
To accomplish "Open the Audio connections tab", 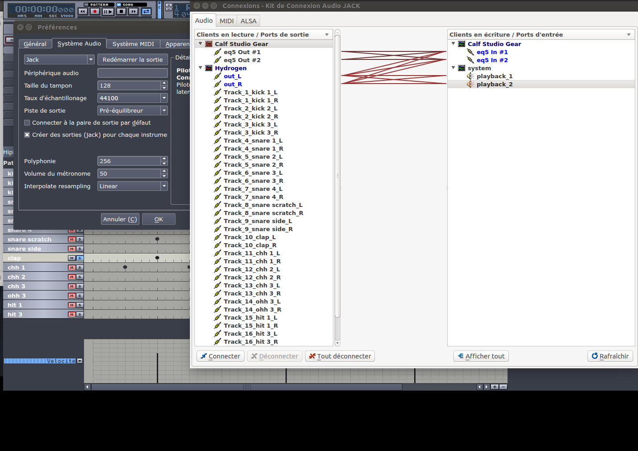I will [x=204, y=21].
